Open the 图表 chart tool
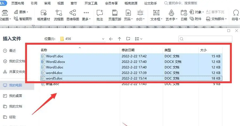This screenshot has height=126, width=240. 21,12
